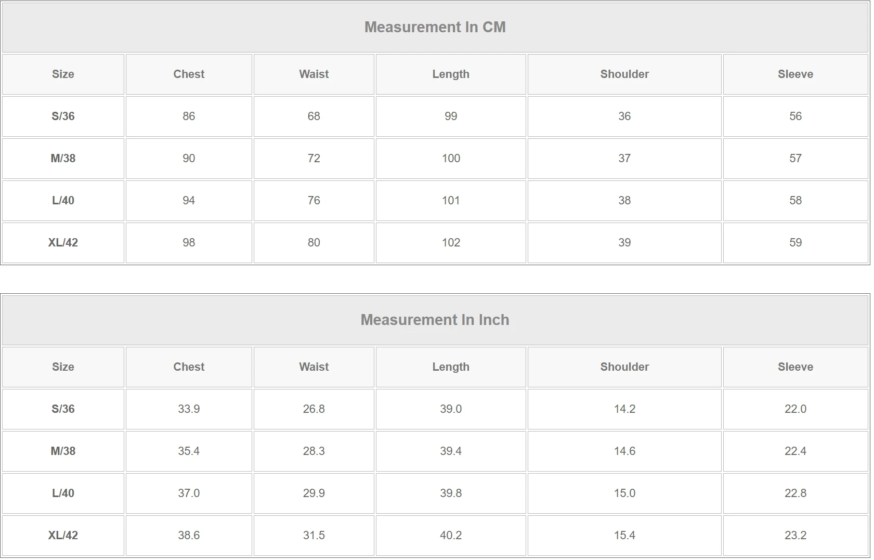Select the Shoulder header in the Inch table

624,367
